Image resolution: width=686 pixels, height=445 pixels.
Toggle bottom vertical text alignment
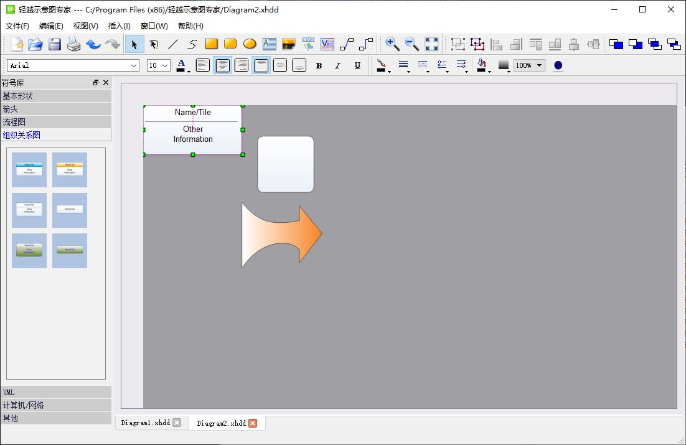click(299, 65)
